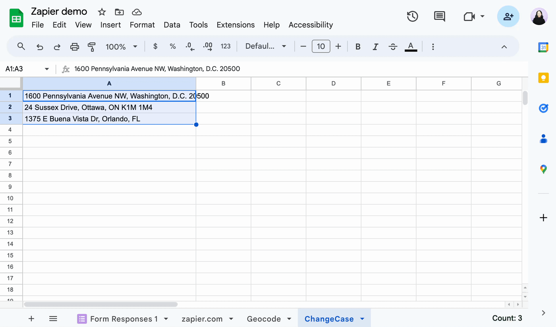Viewport: 556px width, 327px height.
Task: Increase decimal places
Action: pos(208,46)
